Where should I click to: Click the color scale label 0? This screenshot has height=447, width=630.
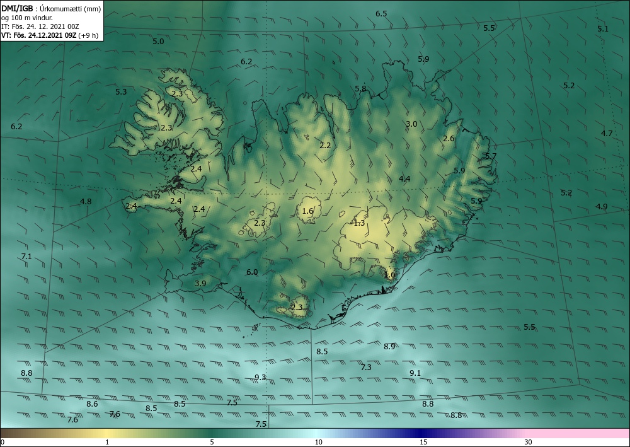click(3, 442)
